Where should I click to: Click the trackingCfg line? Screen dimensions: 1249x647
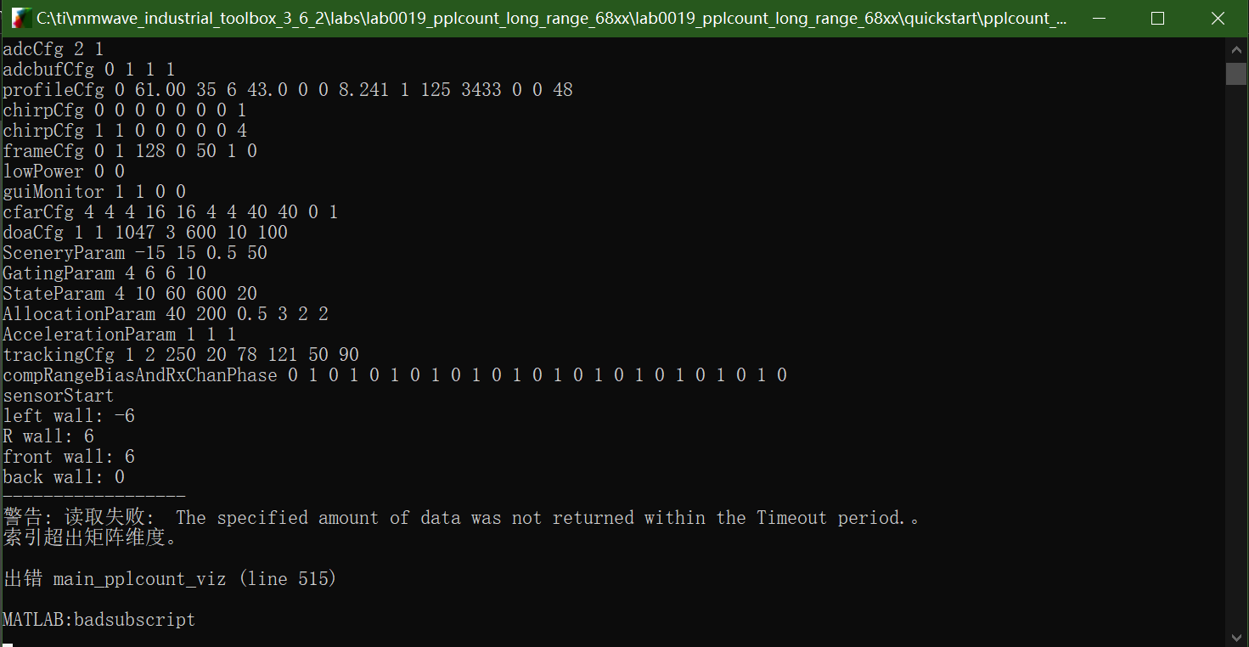(x=181, y=354)
